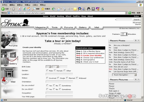
Task: Click into the Location text field
Action: 59,74
